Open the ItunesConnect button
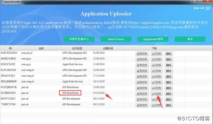The height and width of the screenshot is (124, 213). click(116, 39)
